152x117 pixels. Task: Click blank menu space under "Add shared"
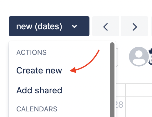(59, 100)
